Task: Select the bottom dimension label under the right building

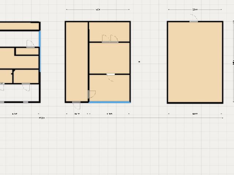Action: [x=195, y=114]
